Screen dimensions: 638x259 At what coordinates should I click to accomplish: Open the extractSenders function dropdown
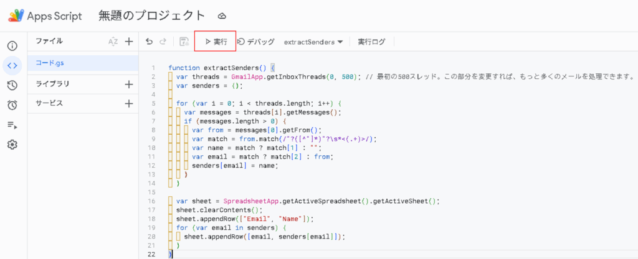(x=313, y=42)
